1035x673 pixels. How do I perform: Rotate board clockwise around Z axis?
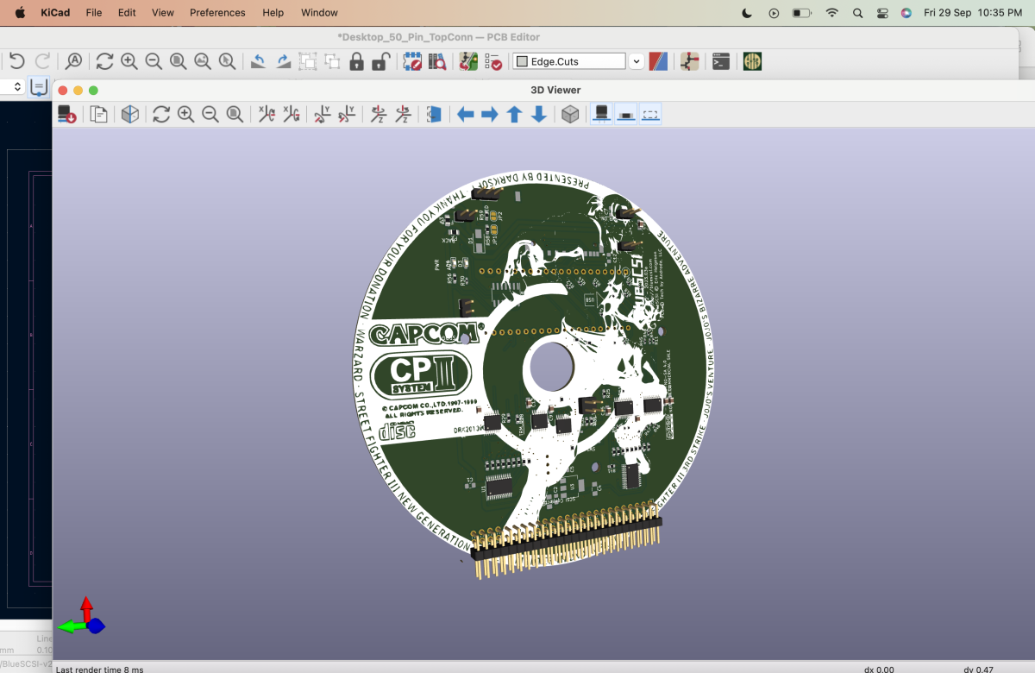click(377, 114)
